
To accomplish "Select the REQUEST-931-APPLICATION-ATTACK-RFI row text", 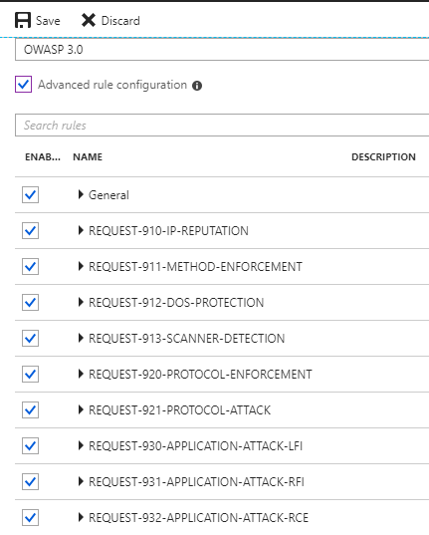I will click(196, 482).
